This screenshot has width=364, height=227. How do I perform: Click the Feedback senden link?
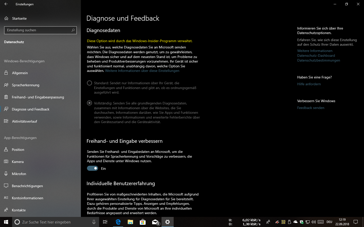click(311, 108)
